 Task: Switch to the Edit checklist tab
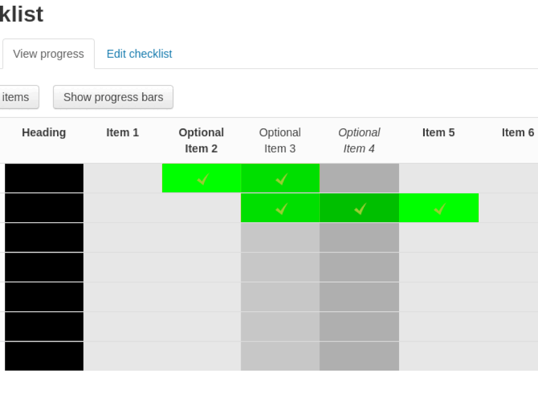pos(139,53)
